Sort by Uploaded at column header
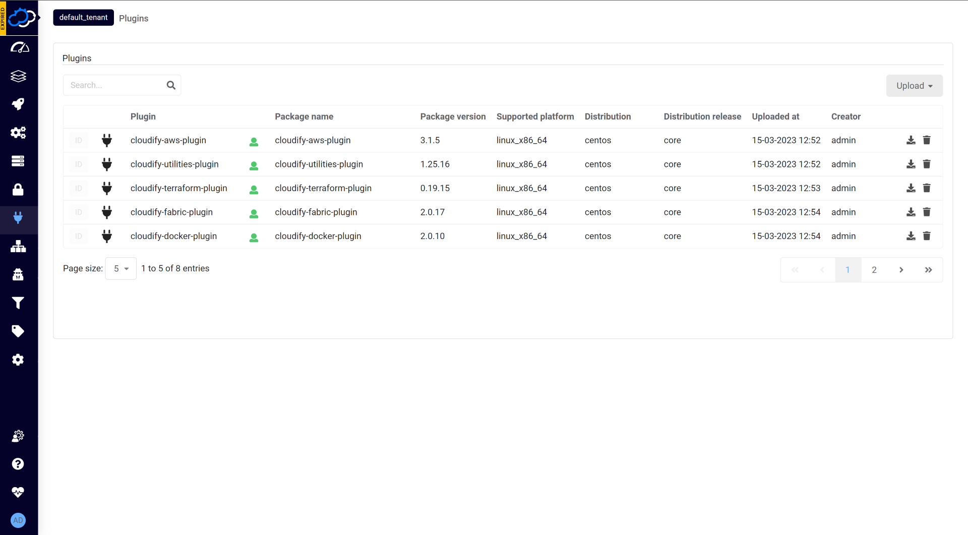The height and width of the screenshot is (535, 968). tap(775, 116)
